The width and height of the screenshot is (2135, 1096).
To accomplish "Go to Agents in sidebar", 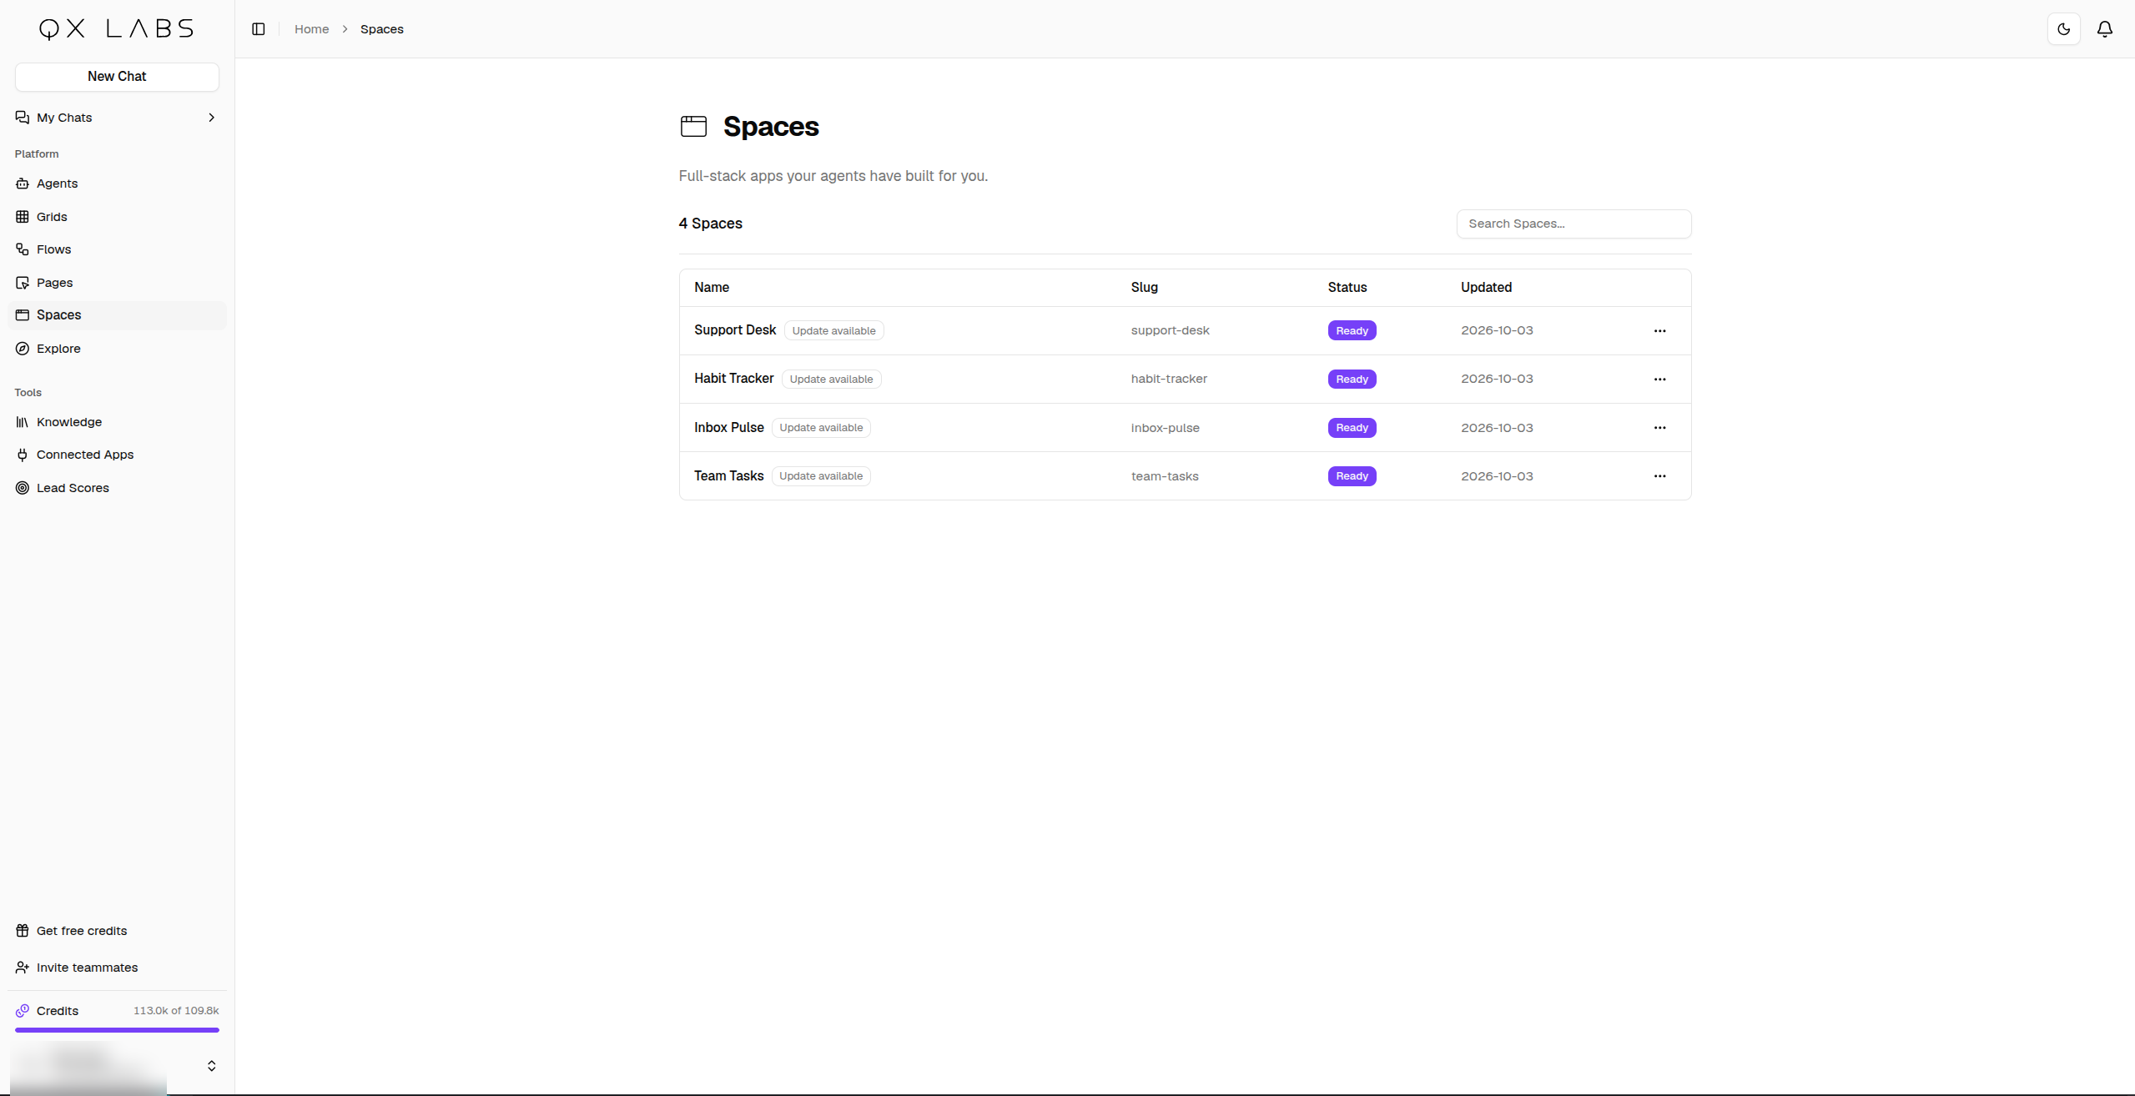I will click(117, 184).
